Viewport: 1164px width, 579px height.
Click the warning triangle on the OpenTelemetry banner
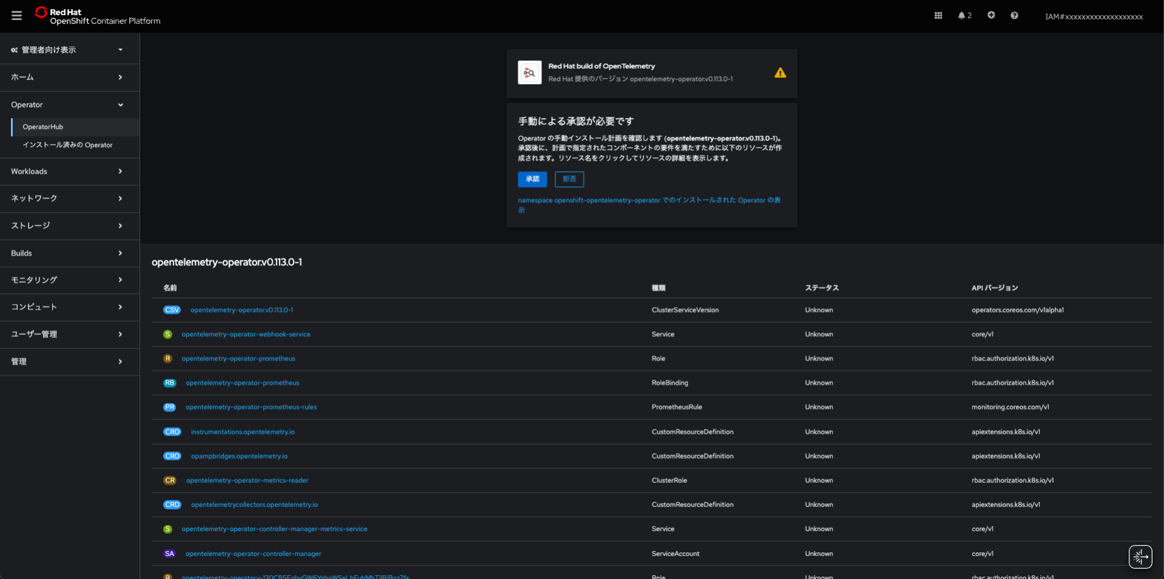pyautogui.click(x=780, y=73)
